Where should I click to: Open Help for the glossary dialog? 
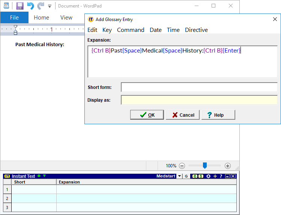click(218, 115)
